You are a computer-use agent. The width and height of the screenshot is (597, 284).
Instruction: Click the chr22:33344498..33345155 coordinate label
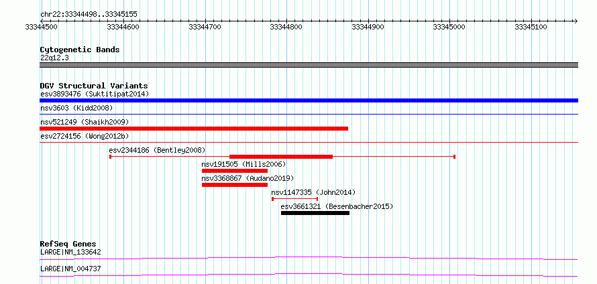pos(89,15)
